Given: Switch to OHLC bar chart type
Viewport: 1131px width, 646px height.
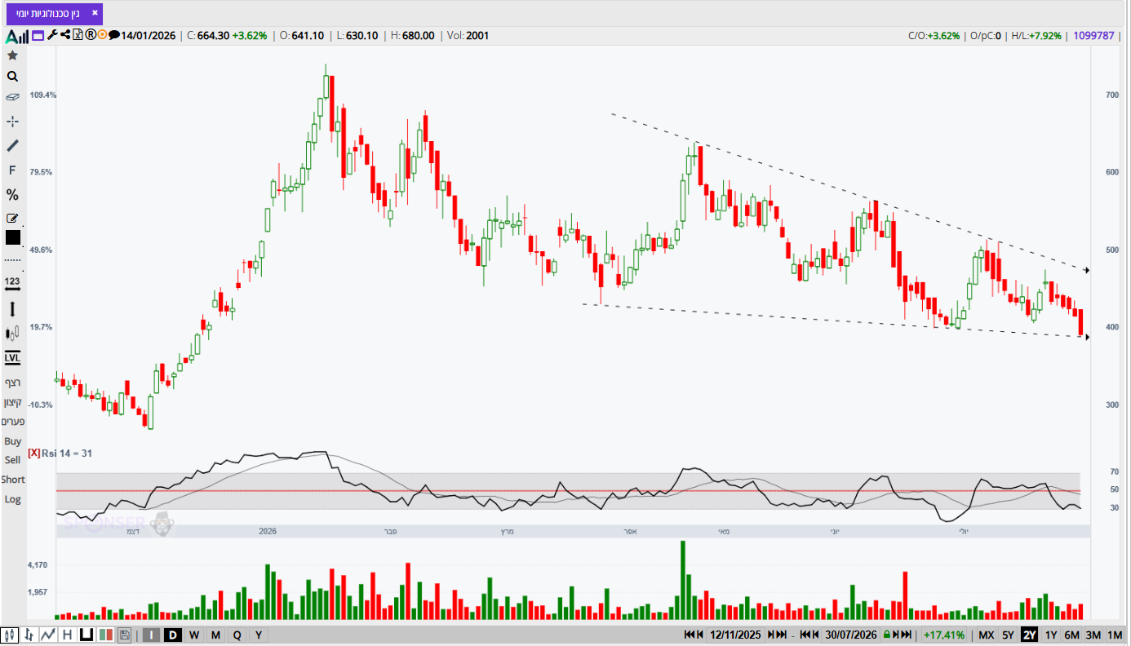Looking at the screenshot, I should (x=29, y=635).
